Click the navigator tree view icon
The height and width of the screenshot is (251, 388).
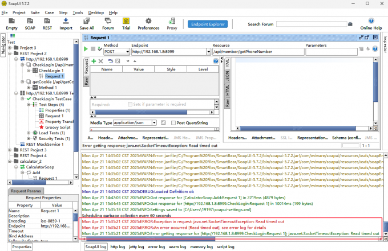[x=13, y=35]
